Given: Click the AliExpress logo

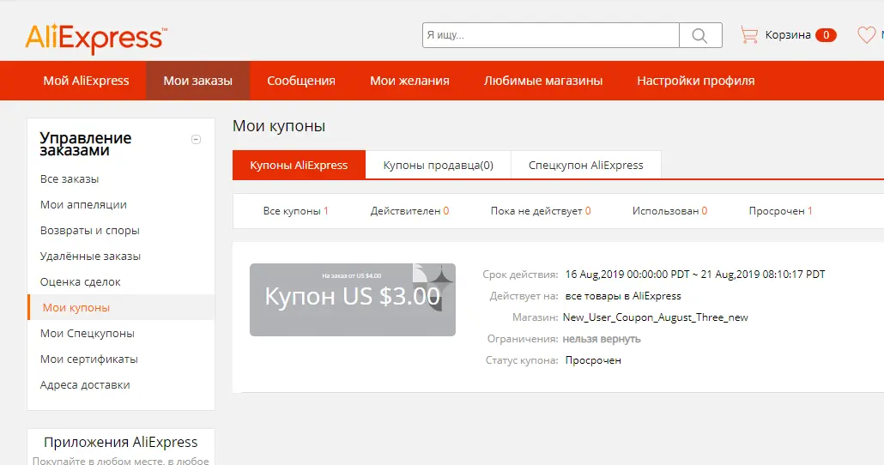Looking at the screenshot, I should click(x=96, y=39).
